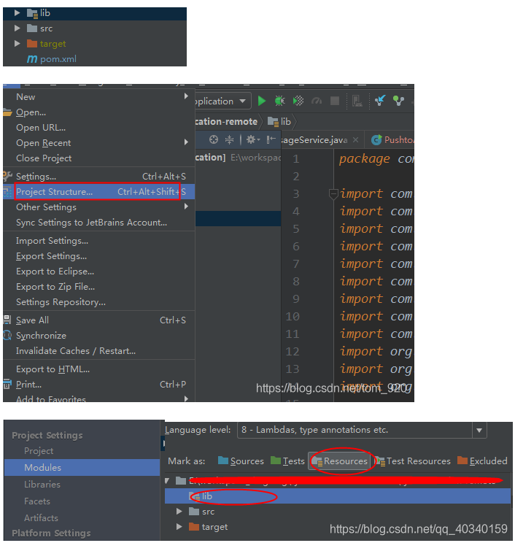Click the VCS Commit icon

click(x=398, y=101)
